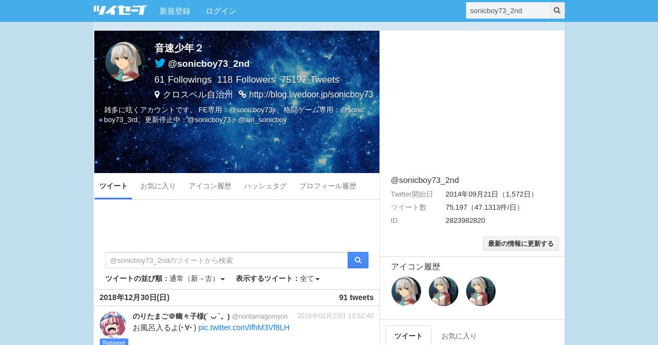The width and height of the screenshot is (658, 345).
Task: Click the クロスベル自治州 location text
Action: (x=198, y=94)
